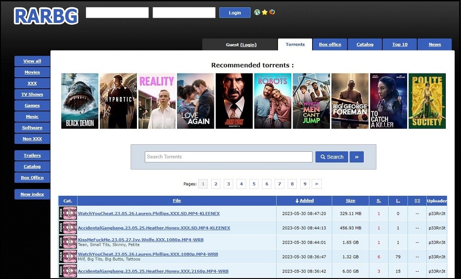Sort torrents by Size header
The width and height of the screenshot is (461, 279).
(x=350, y=201)
